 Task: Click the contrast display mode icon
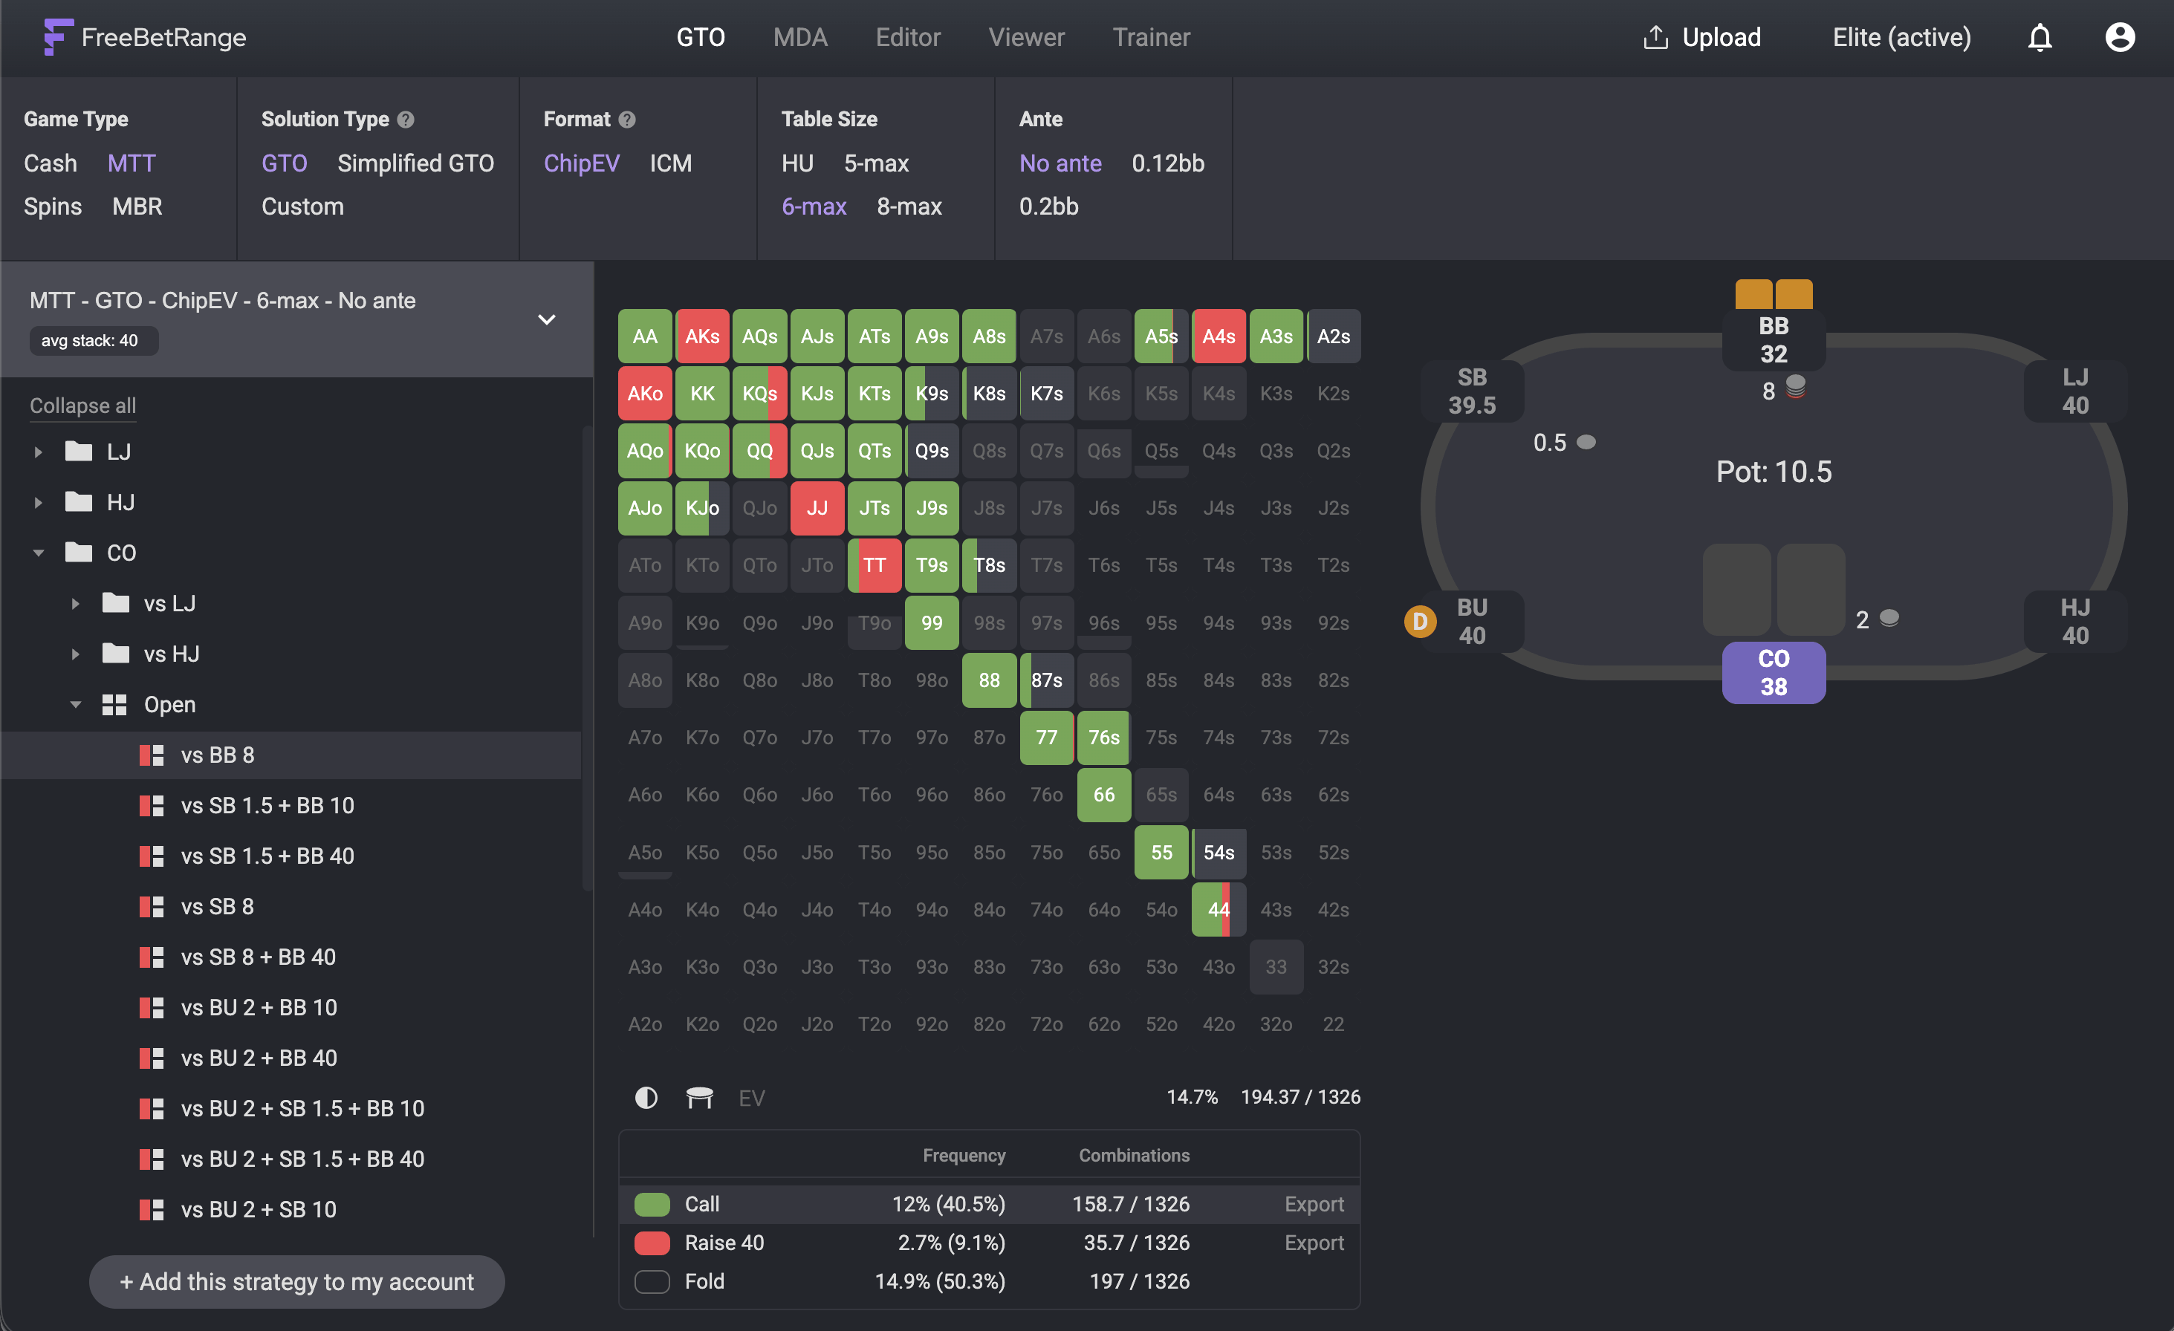pyautogui.click(x=646, y=1098)
